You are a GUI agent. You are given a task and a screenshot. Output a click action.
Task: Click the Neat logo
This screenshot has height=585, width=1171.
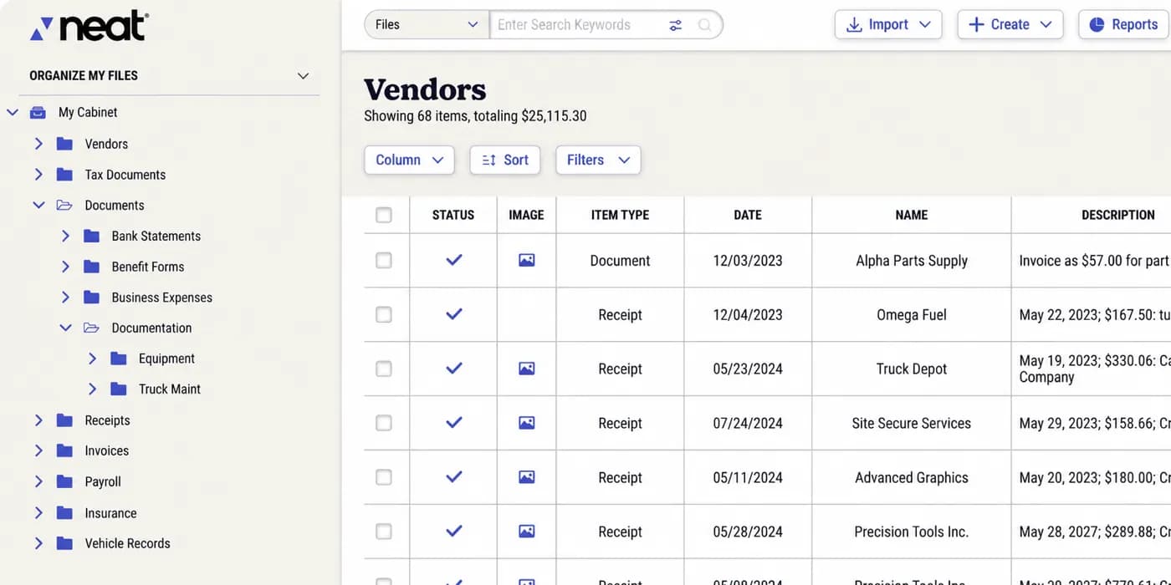pyautogui.click(x=89, y=27)
